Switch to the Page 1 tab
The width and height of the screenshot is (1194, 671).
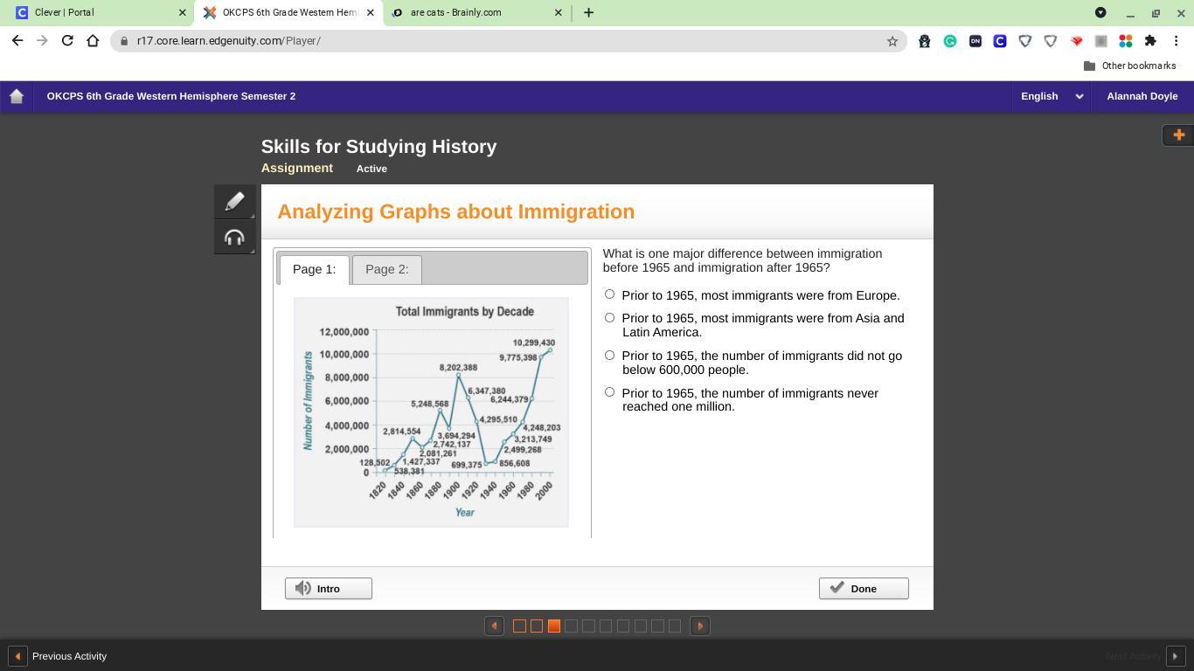coord(314,269)
